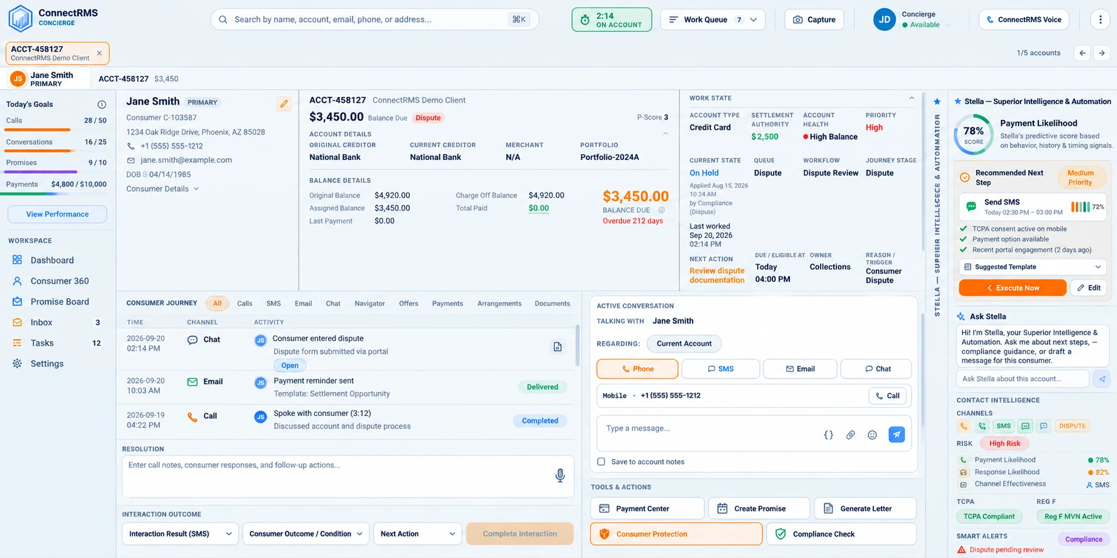Click the View Performance button
Screen dimensions: 1117x558
pos(57,214)
